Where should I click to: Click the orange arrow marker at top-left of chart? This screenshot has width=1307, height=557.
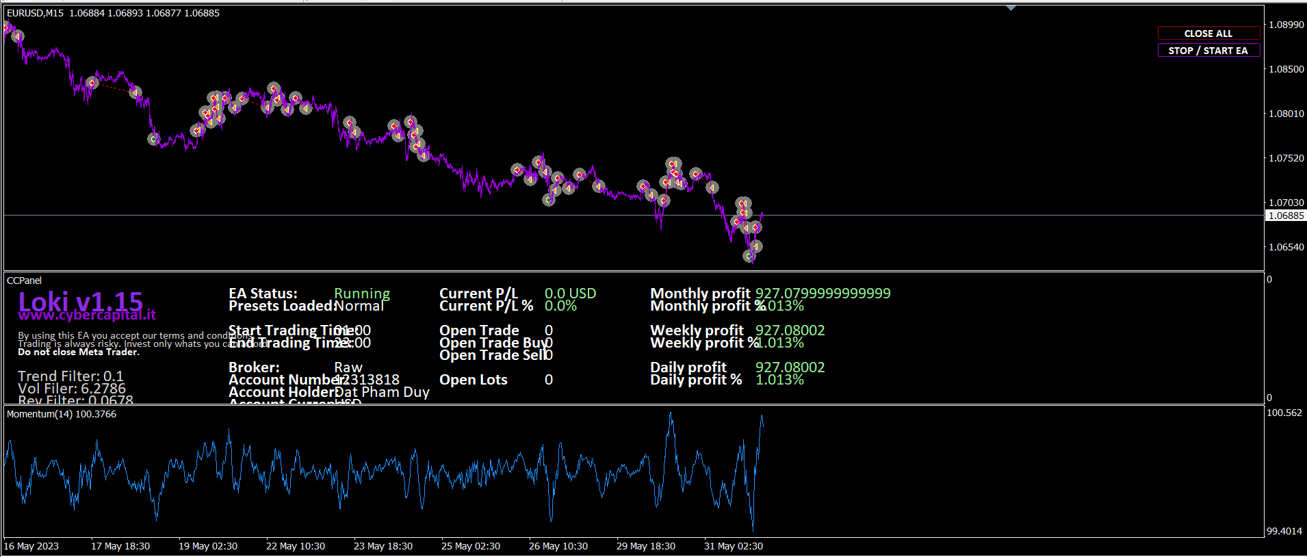pyautogui.click(x=18, y=36)
